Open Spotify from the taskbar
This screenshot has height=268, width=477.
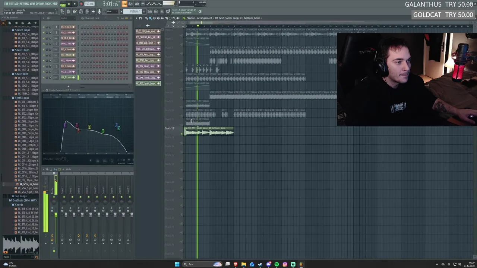[x=277, y=264]
